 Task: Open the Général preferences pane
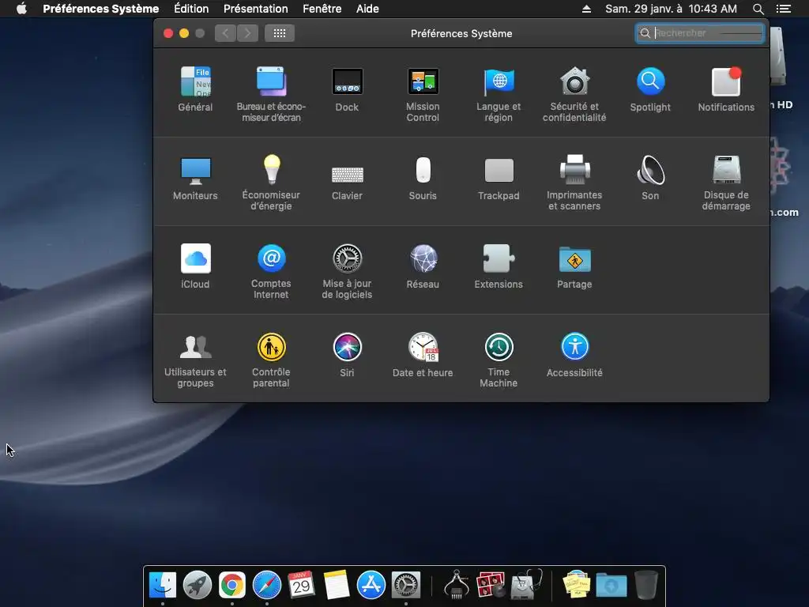[195, 89]
